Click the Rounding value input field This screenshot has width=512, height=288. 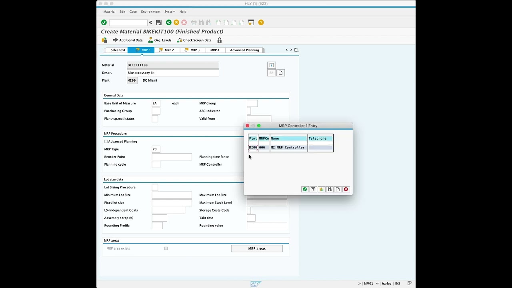point(267,226)
